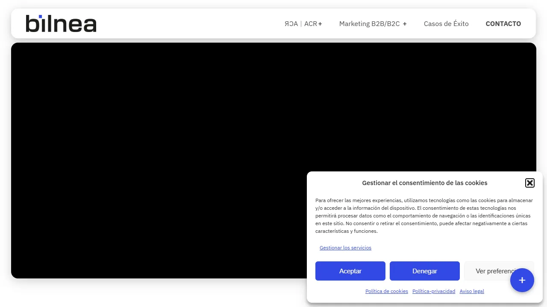View the Política-privacidad page
547x307 pixels.
coord(433,291)
